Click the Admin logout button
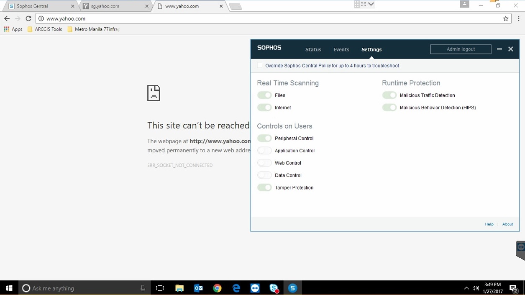Viewport: 525px width, 295px height. [x=461, y=49]
